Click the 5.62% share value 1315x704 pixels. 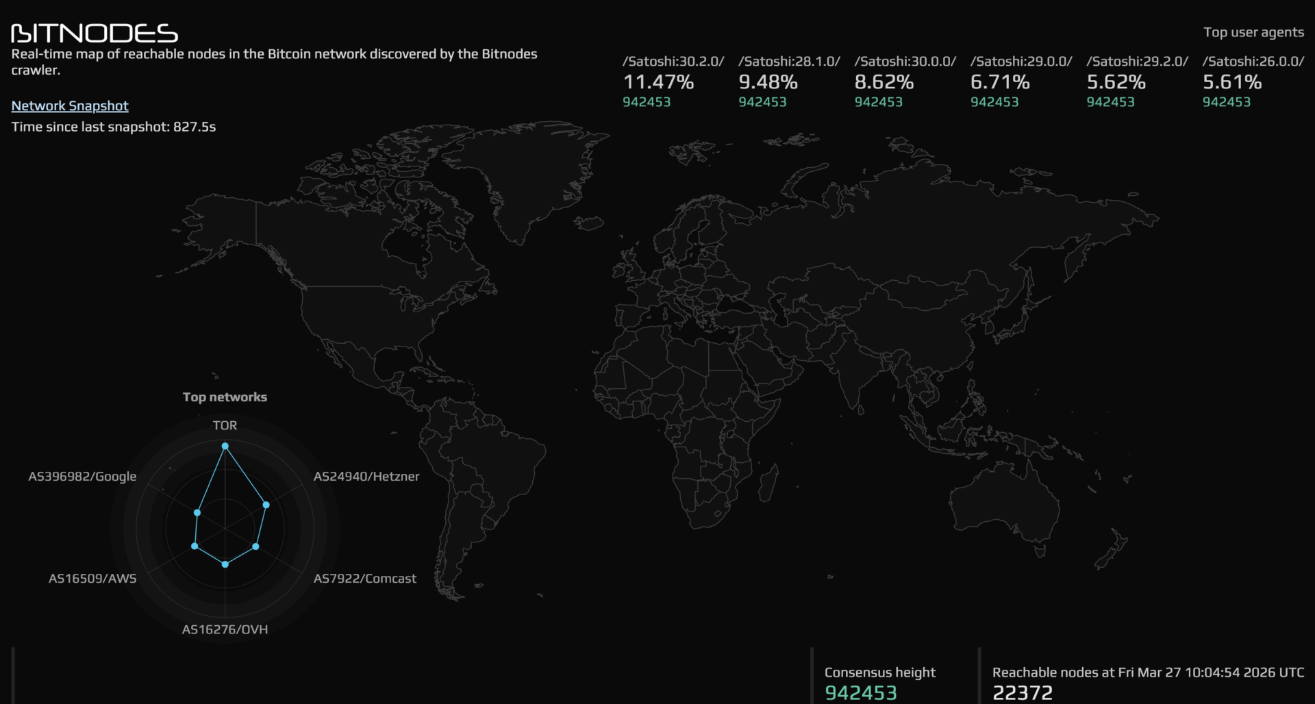[1116, 82]
